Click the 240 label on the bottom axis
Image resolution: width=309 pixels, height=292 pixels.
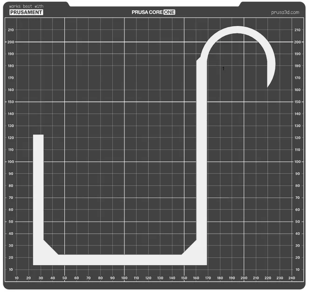(292, 278)
